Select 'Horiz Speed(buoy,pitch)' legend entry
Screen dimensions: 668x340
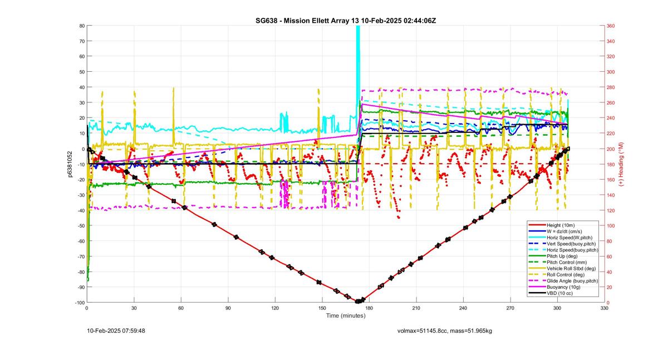[x=573, y=250]
